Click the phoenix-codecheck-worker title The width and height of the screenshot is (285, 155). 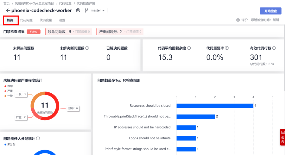point(41,10)
